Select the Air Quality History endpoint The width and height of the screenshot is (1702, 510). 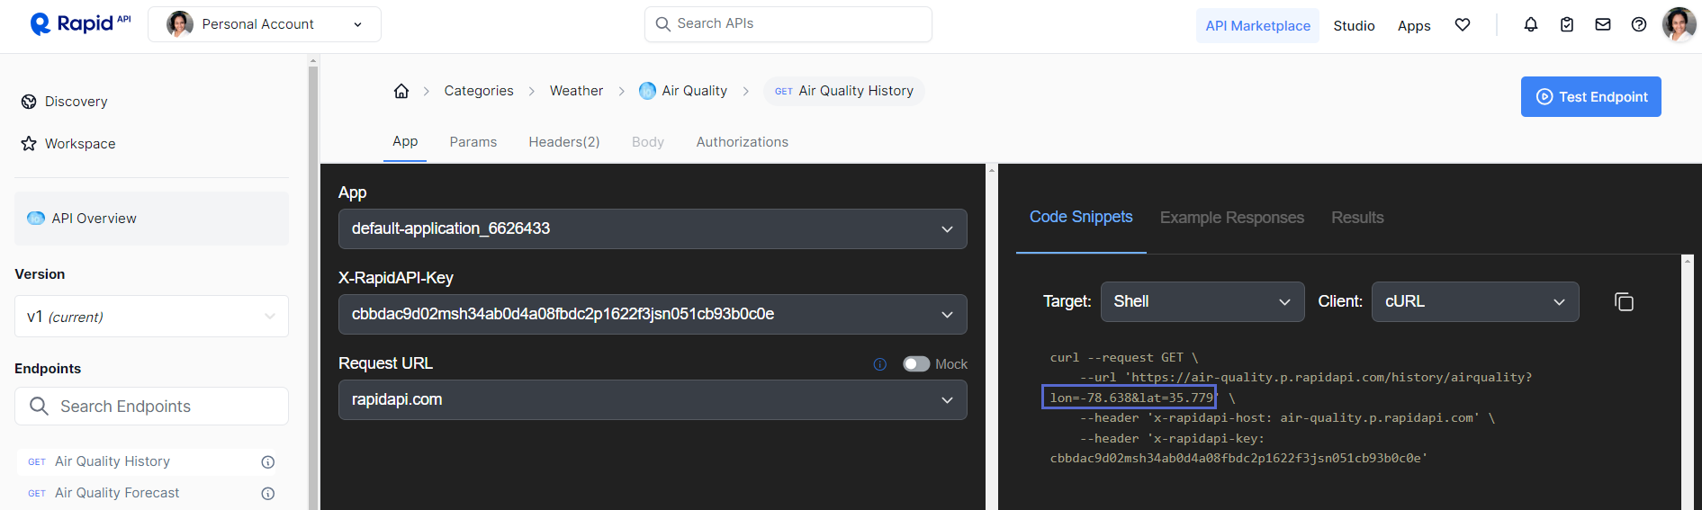click(x=113, y=461)
